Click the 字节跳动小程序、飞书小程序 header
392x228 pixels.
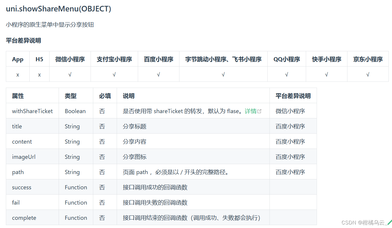point(223,59)
